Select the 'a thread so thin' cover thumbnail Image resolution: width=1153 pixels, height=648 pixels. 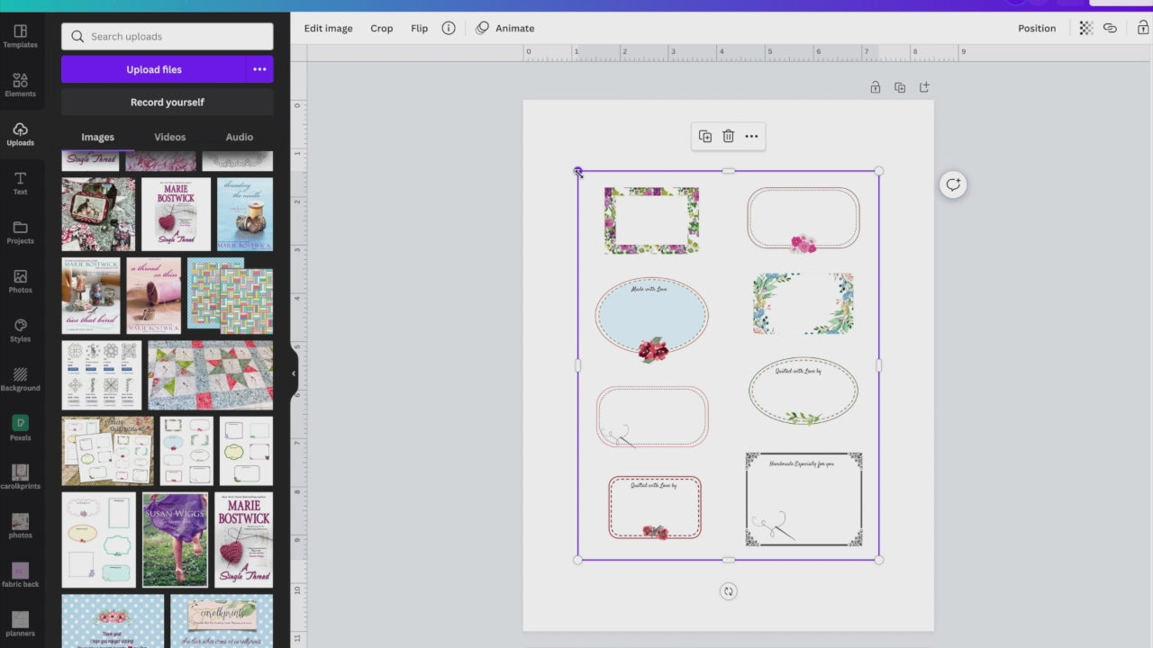coord(154,296)
